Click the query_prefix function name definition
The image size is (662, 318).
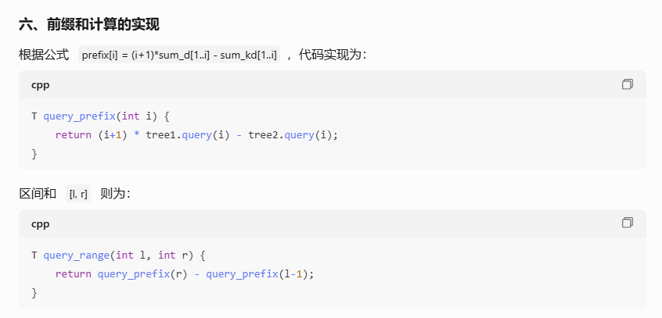79,116
